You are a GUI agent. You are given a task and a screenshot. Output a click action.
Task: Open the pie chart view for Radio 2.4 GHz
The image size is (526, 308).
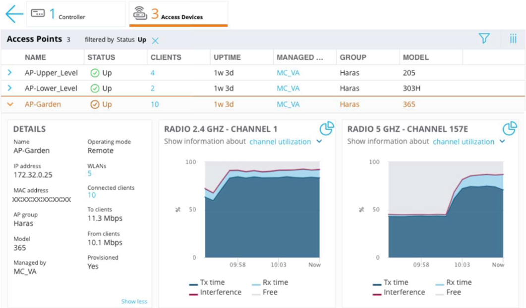tap(326, 128)
